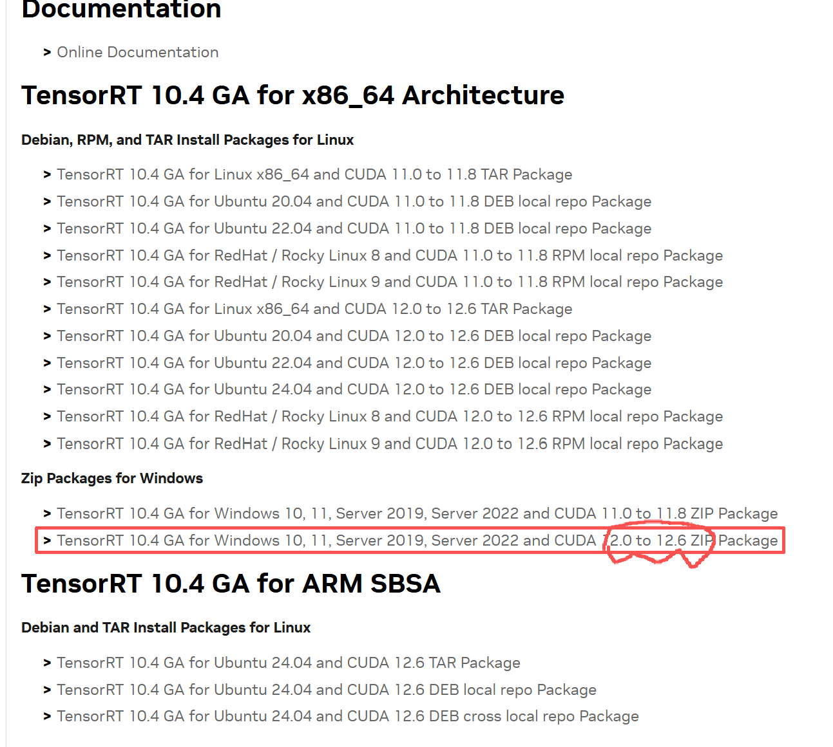Open Rocky Linux 9 CUDA 11.0 to 11.8 RPM package
Screen dimensions: 833x747
click(x=390, y=282)
